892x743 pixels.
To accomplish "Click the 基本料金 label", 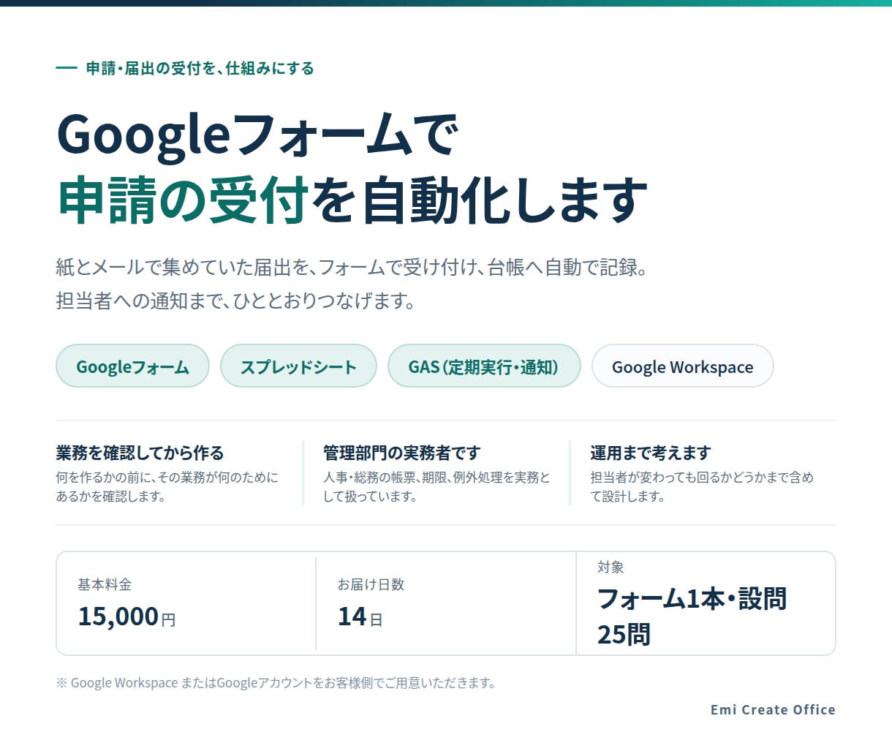I will (x=105, y=584).
